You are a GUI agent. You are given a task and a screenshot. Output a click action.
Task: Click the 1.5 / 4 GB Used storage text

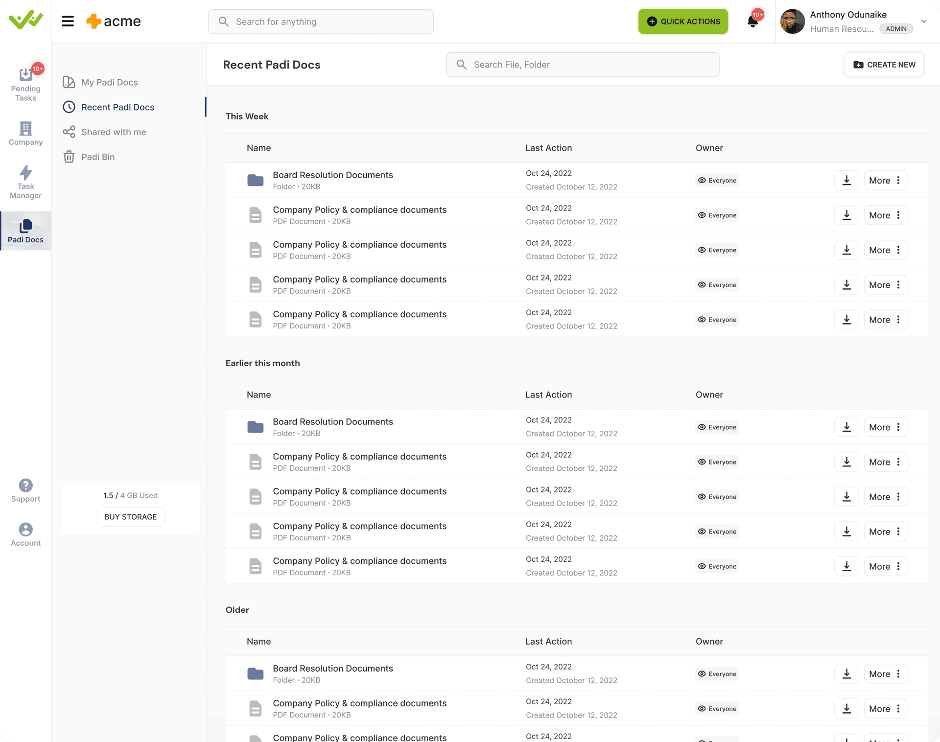pos(131,495)
